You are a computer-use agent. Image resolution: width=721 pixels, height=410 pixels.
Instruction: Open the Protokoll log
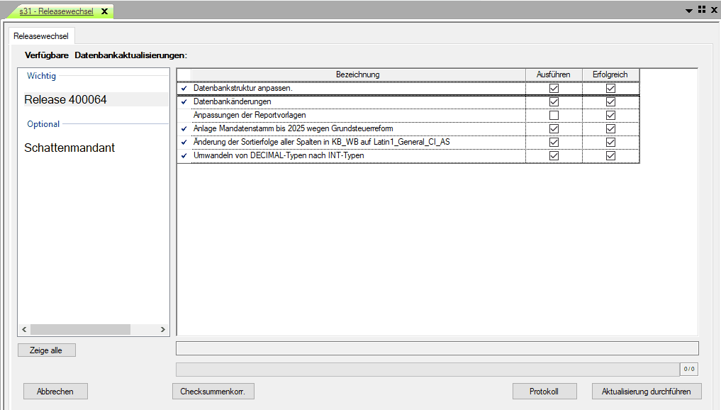[544, 392]
